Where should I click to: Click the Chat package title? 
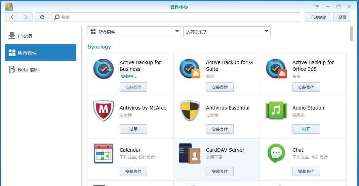(297, 150)
